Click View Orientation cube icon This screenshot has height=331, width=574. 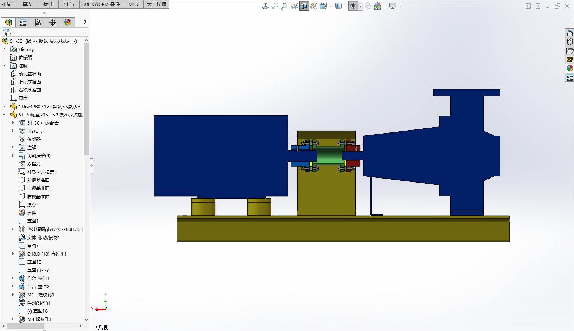pyautogui.click(x=323, y=6)
